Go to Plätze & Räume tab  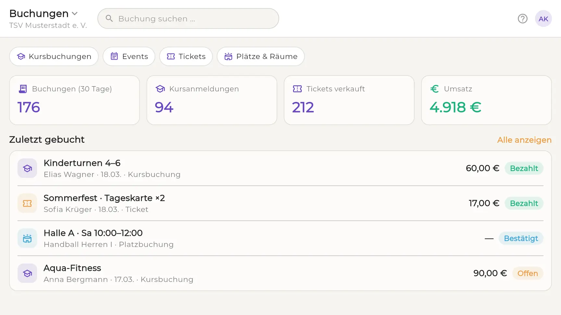(x=261, y=56)
